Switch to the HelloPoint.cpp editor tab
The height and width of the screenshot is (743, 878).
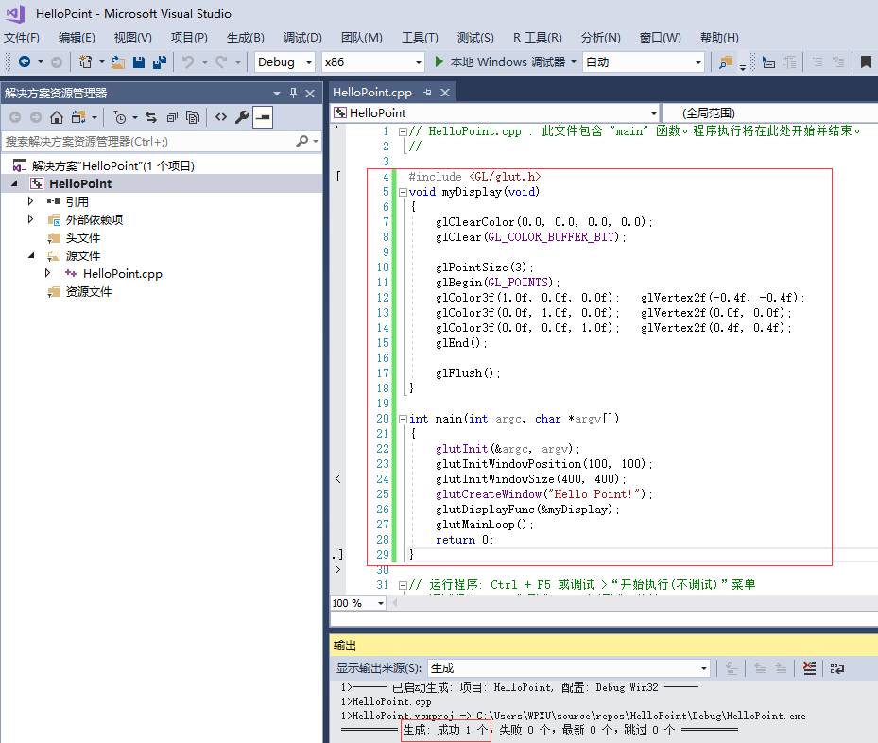coord(372,93)
